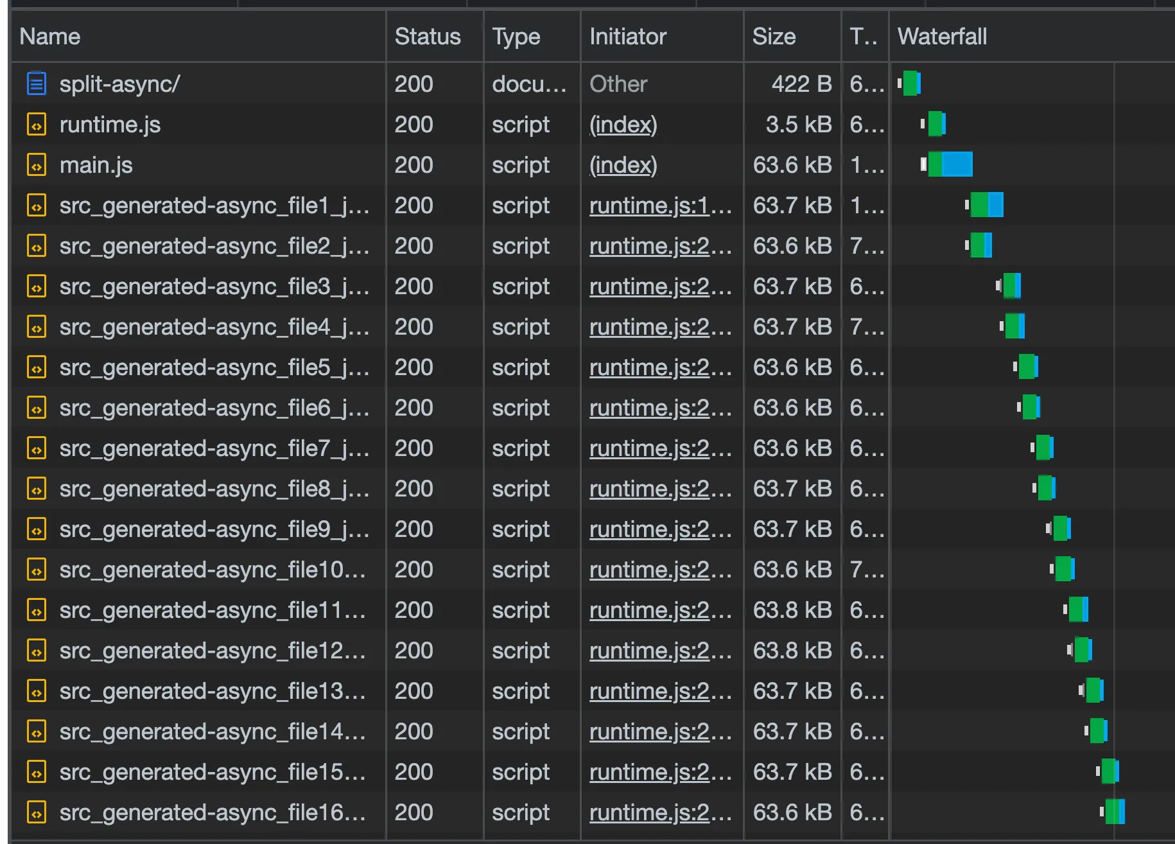Click the script icon next to main.js
The image size is (1175, 844).
point(37,165)
